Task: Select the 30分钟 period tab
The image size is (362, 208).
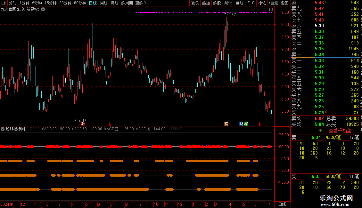Action: 65,3
